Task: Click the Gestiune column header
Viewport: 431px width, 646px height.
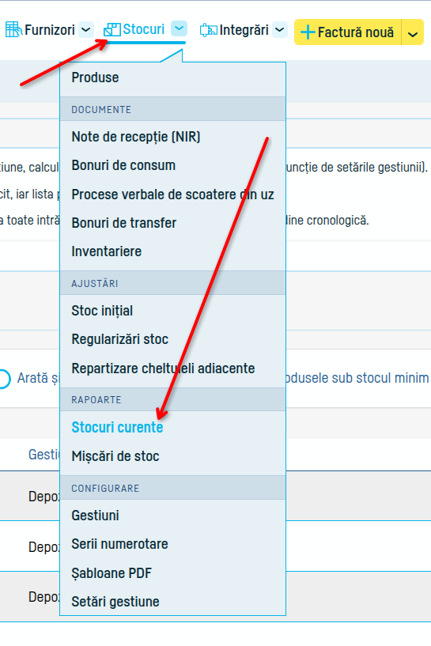Action: [x=43, y=455]
